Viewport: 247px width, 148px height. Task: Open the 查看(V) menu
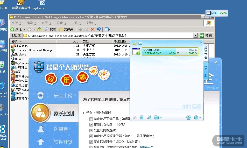point(47,23)
